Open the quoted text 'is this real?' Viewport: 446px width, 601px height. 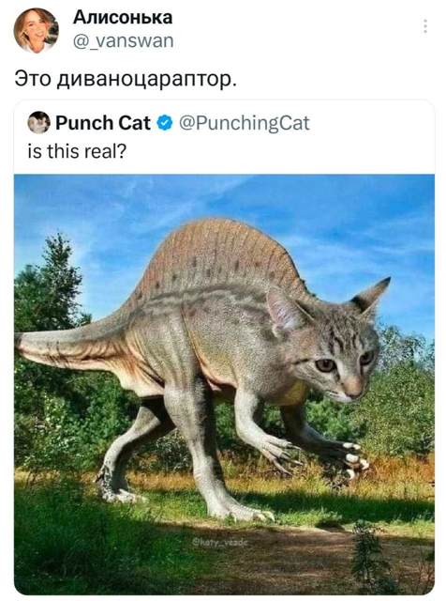77,151
